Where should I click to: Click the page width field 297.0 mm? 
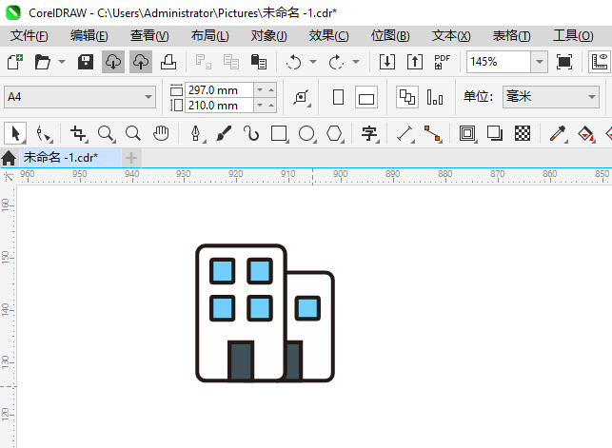[x=219, y=90]
